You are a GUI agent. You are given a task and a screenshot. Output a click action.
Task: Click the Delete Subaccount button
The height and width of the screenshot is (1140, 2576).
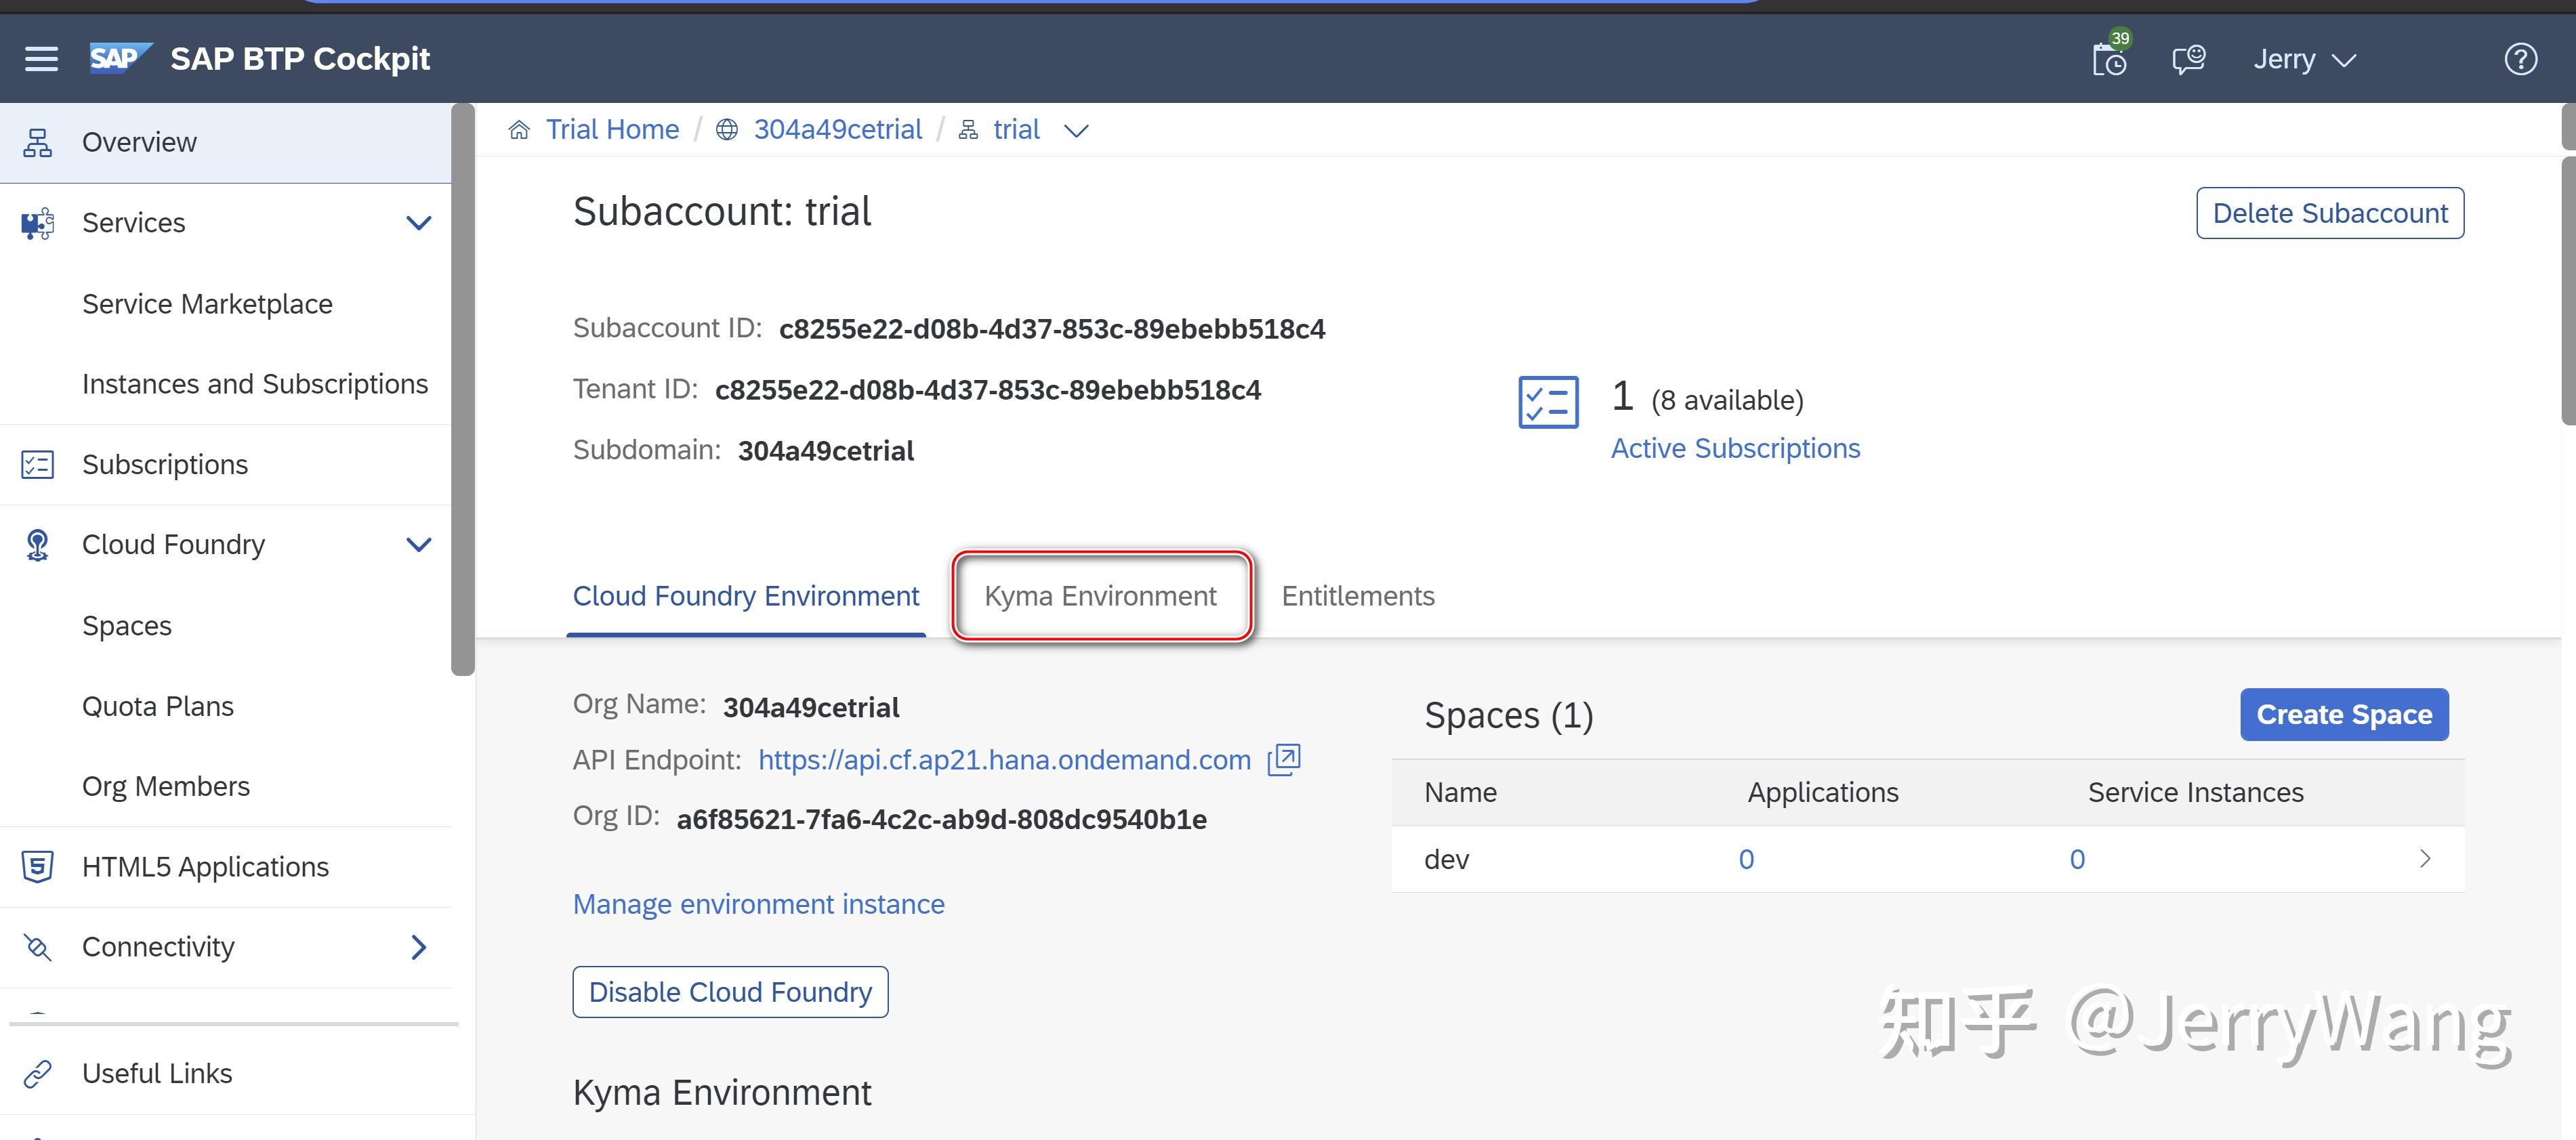(x=2330, y=212)
